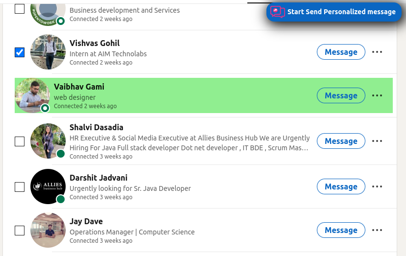
Task: Click Vishvas Gohil profile photo
Action: tap(48, 52)
